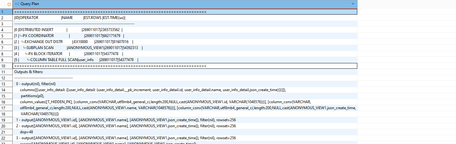Select row number 10 header
This screenshot has height=144, width=456.
point(6,66)
